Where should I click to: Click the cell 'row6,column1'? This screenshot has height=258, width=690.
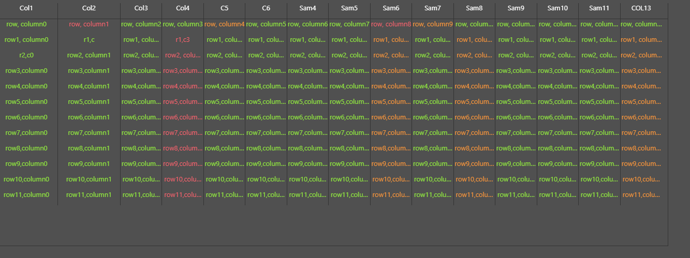click(89, 117)
